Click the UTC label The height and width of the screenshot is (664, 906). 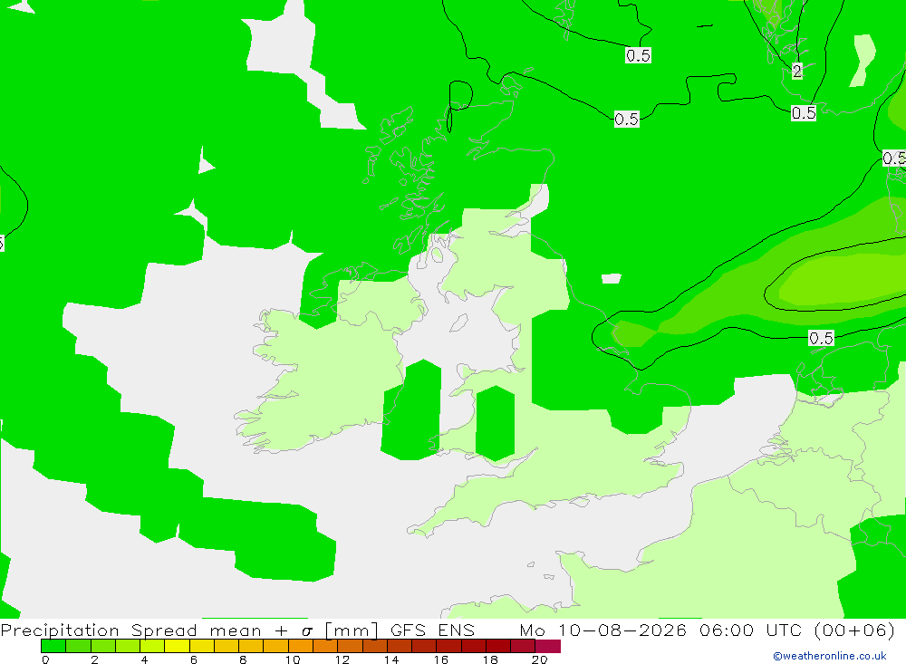(x=784, y=630)
